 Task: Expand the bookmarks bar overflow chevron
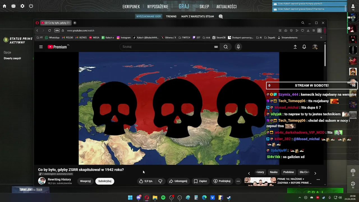[321, 38]
